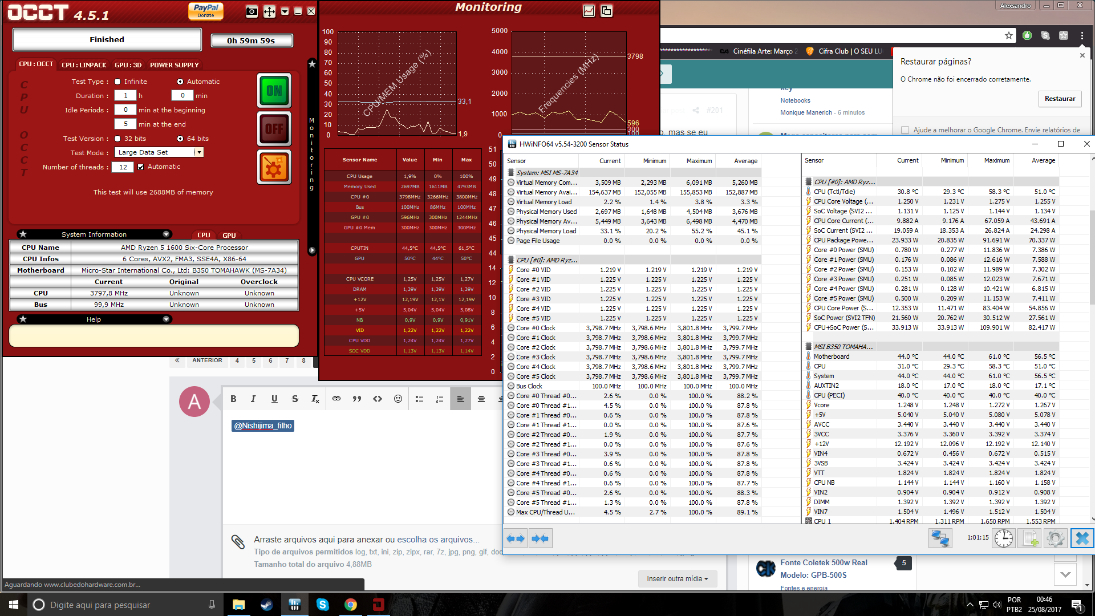Edit the Duration hours input field
Viewport: 1095px width, 616px height.
pyautogui.click(x=125, y=96)
